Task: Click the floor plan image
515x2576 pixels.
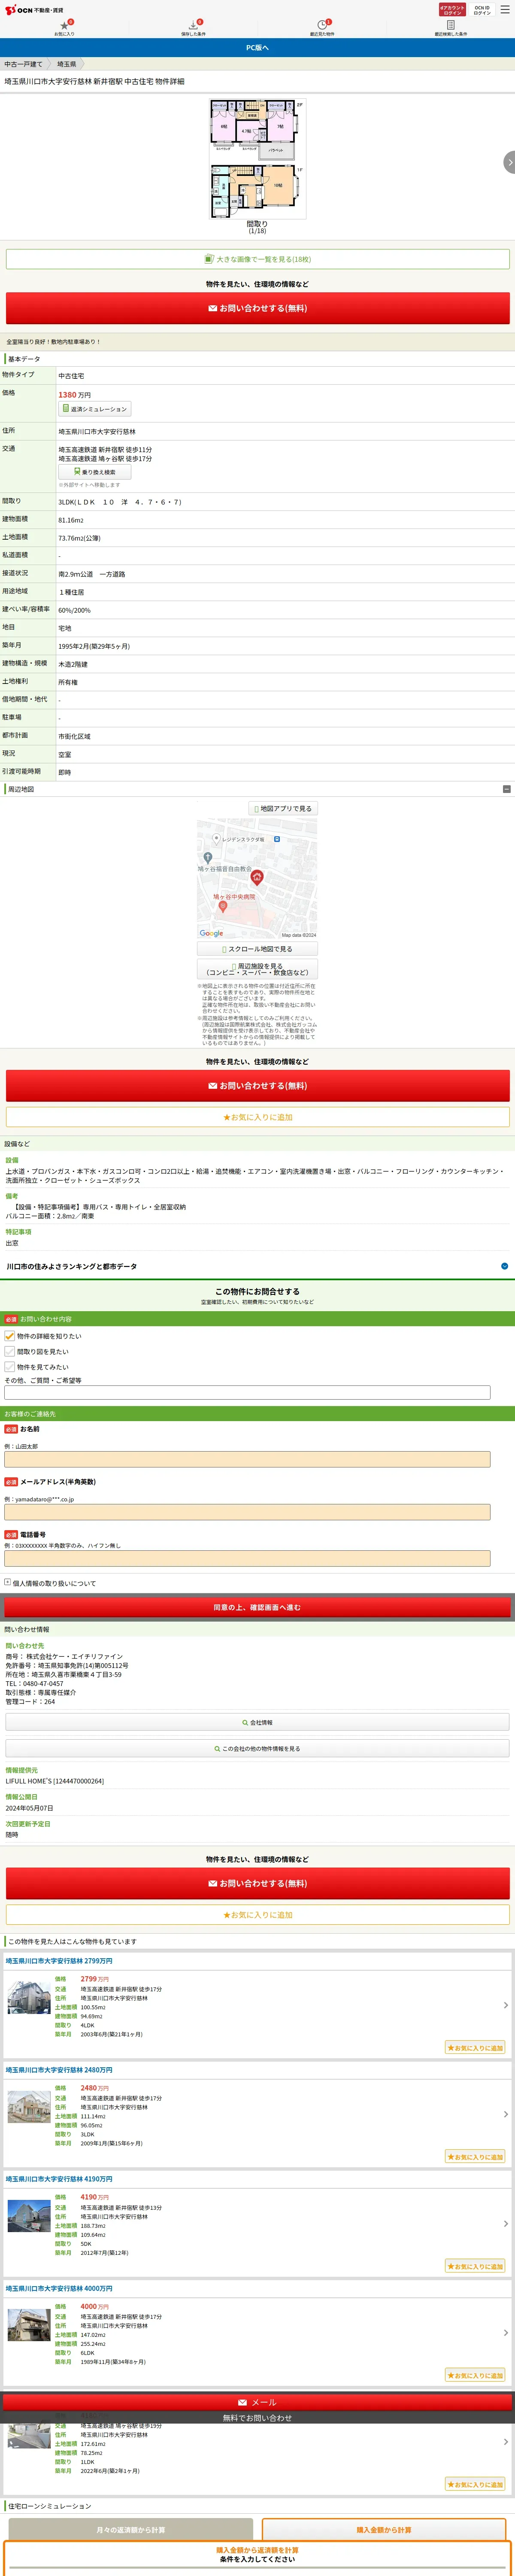Action: coord(257,159)
